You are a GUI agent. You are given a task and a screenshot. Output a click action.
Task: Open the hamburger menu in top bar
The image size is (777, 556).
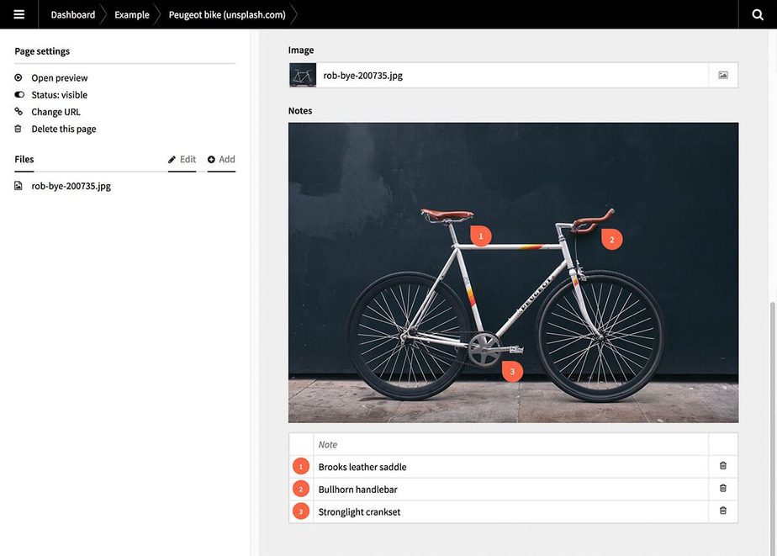18,14
